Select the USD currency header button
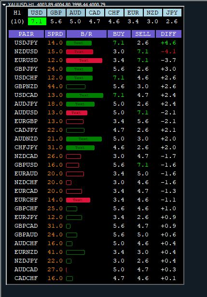Viewport: 207px width, 297px height. click(x=37, y=13)
